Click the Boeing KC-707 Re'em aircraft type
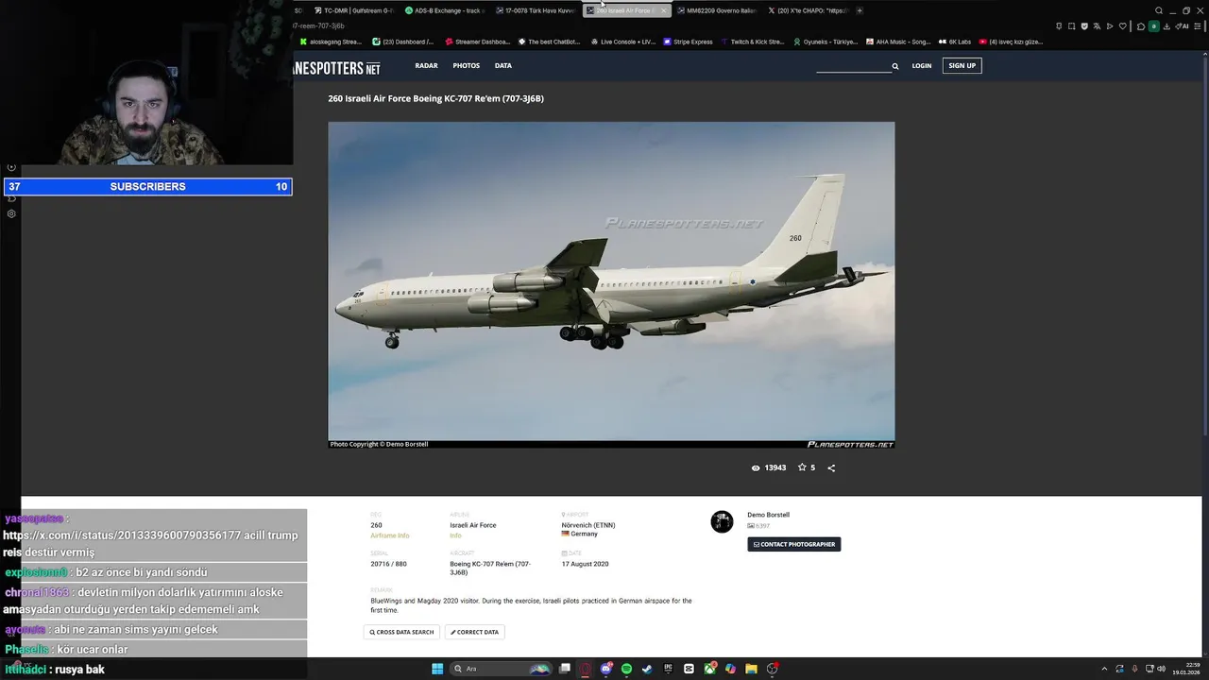 coord(490,568)
